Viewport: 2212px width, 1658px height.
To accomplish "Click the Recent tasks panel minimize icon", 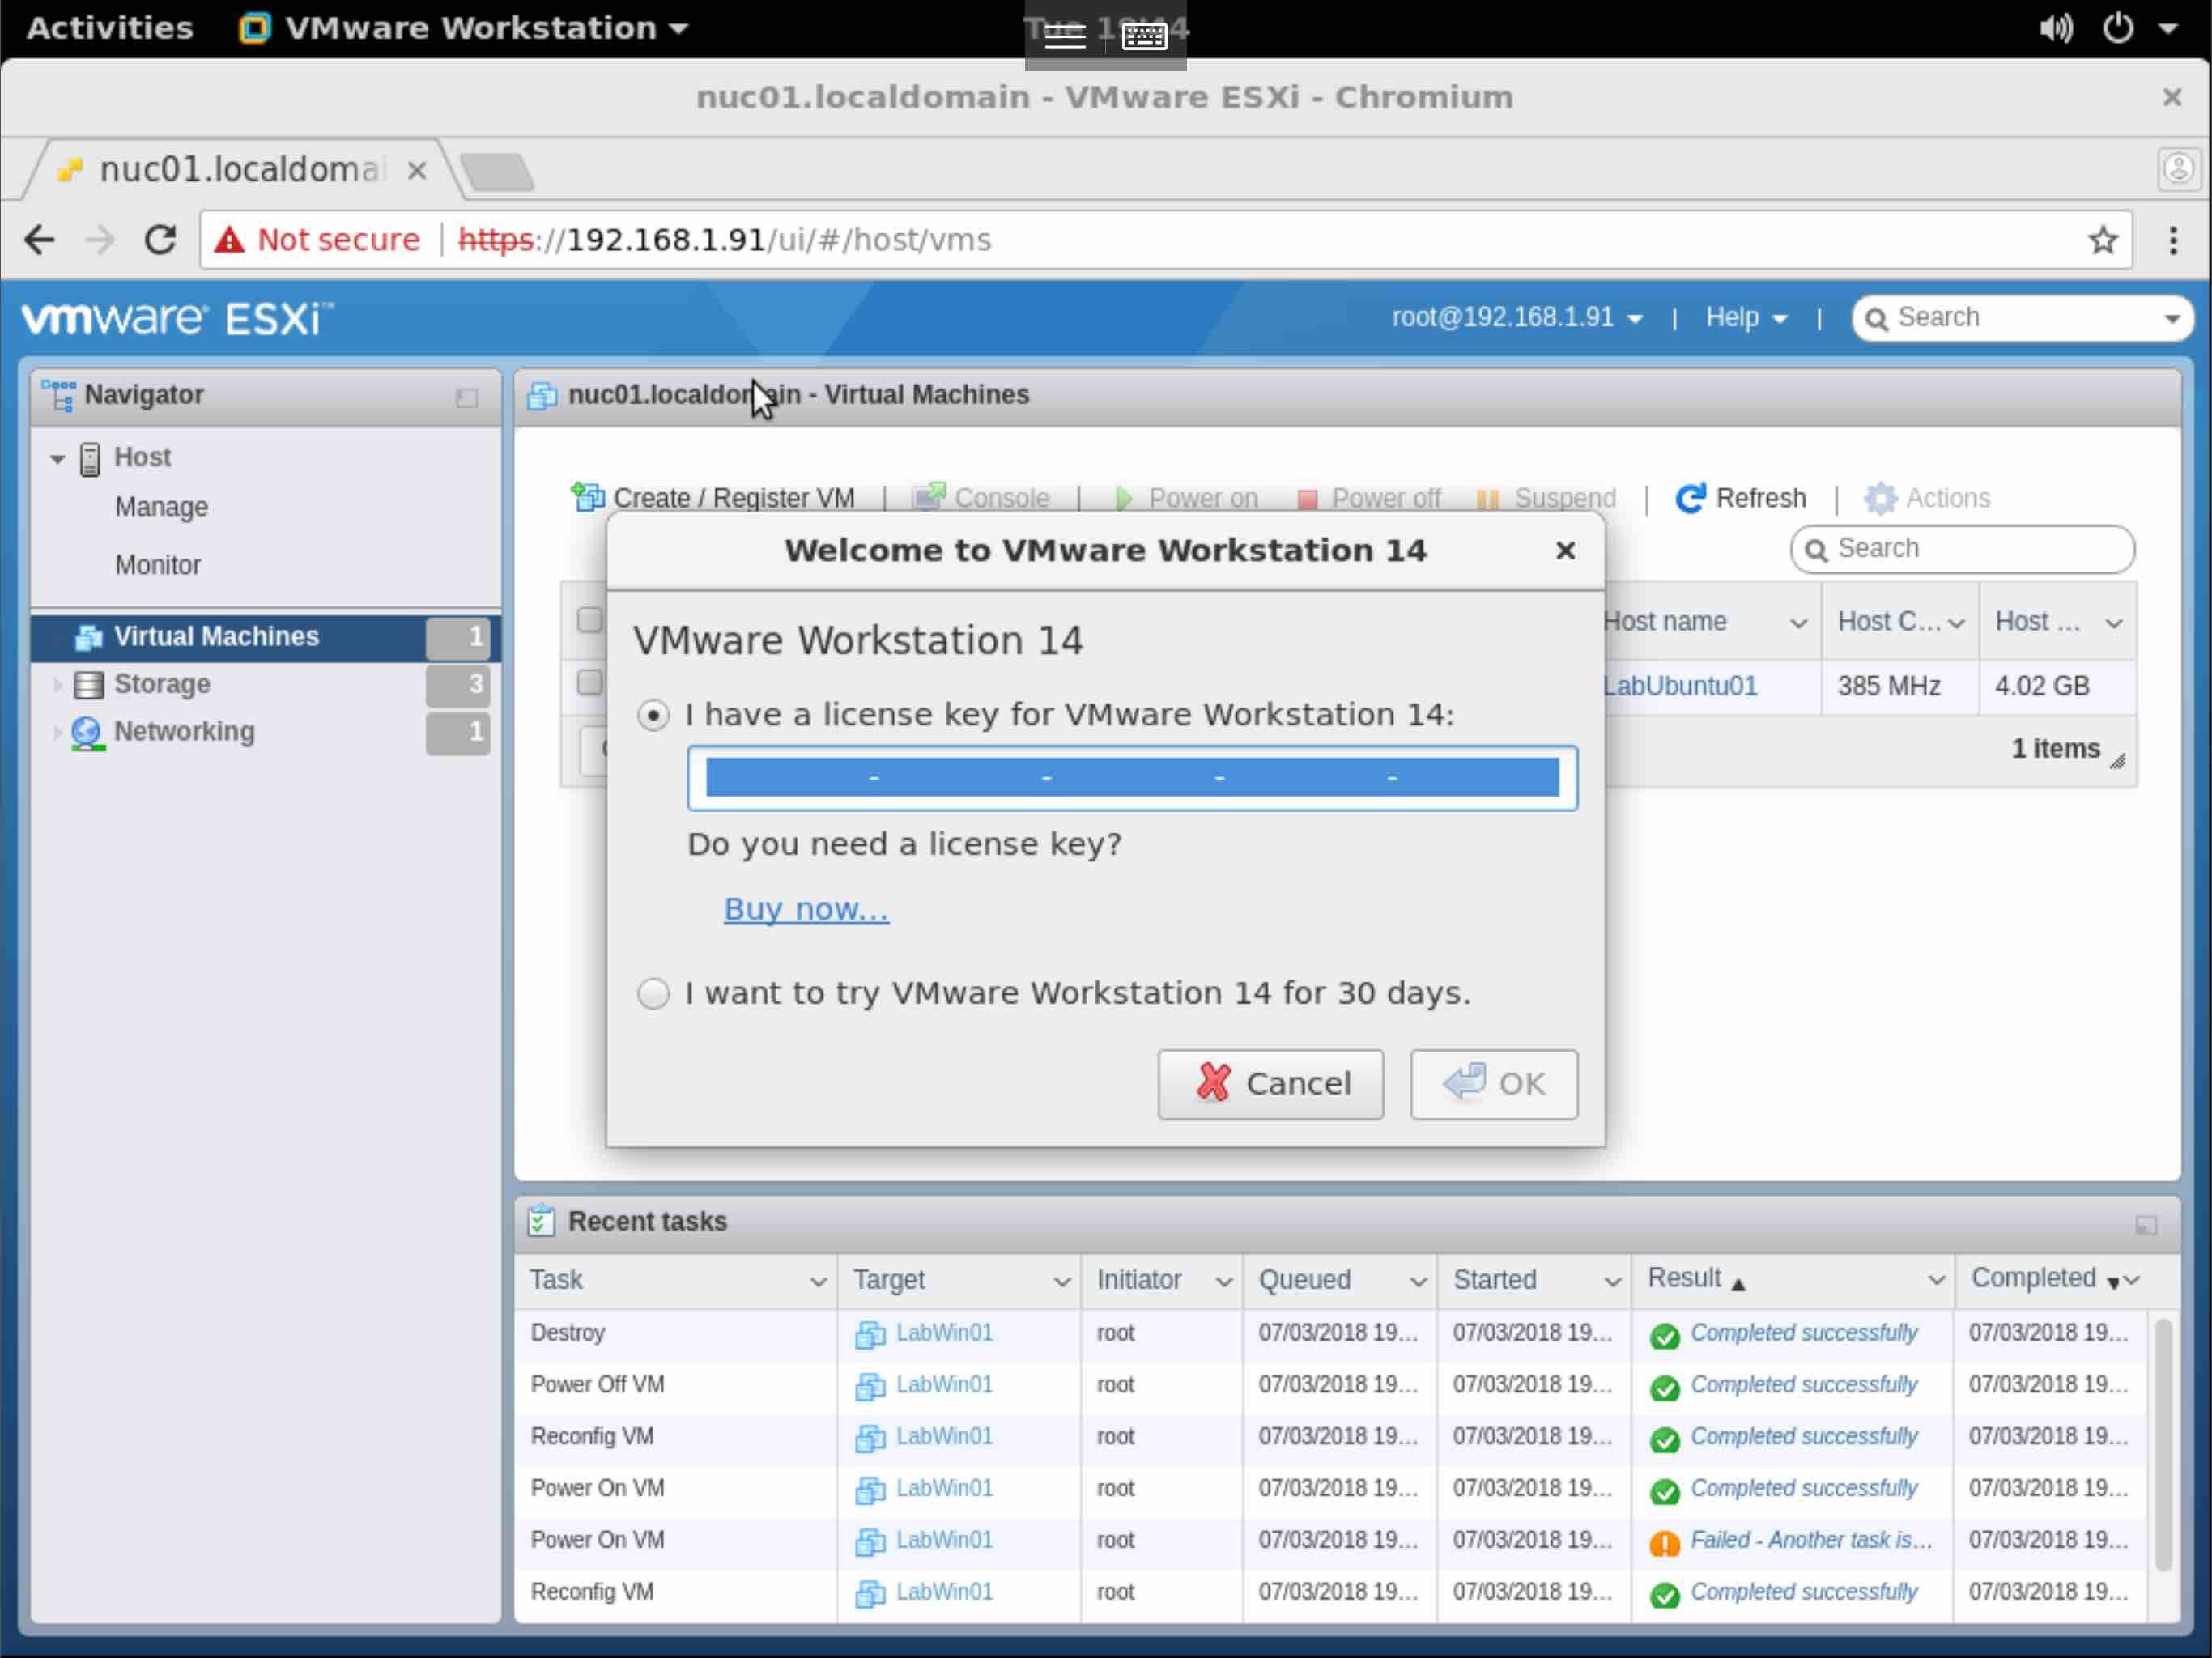I will coord(2145,1225).
